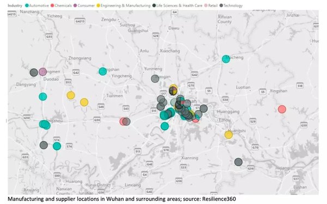The image size is (327, 204).
Task: Click the gray marker west of Jingmen
Action: (x=34, y=72)
